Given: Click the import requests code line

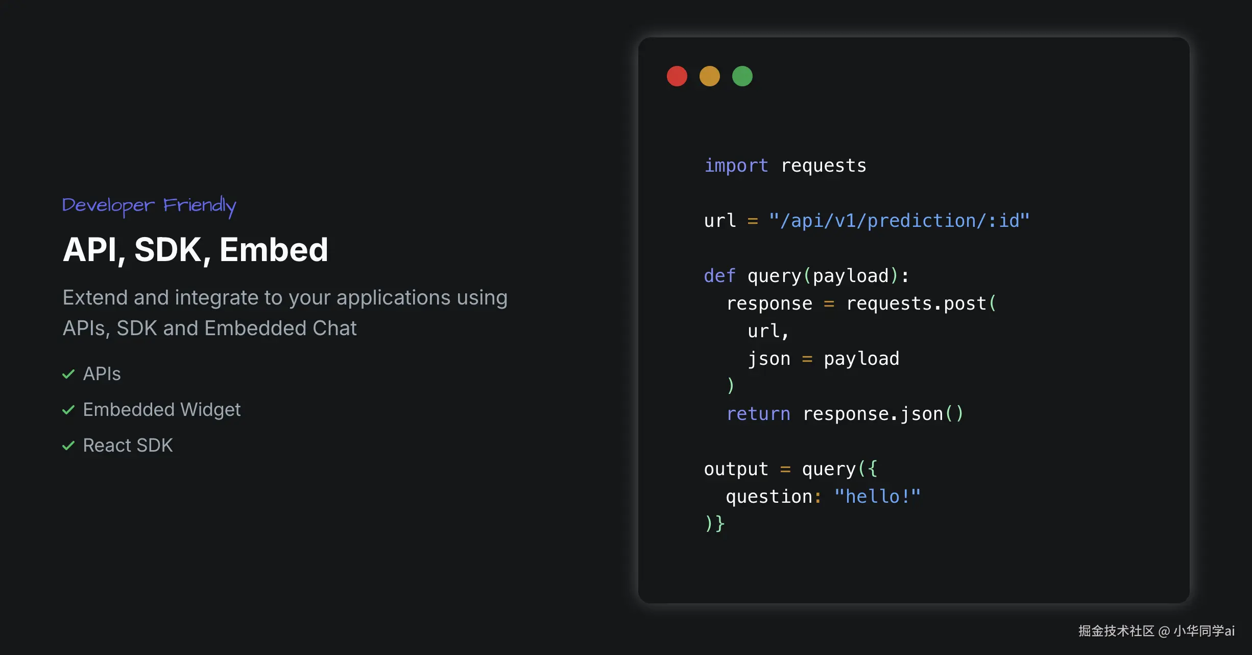Looking at the screenshot, I should 785,166.
